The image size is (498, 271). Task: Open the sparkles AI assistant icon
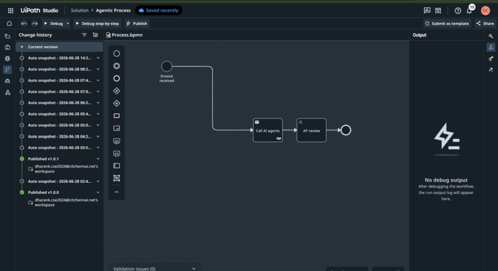491,70
